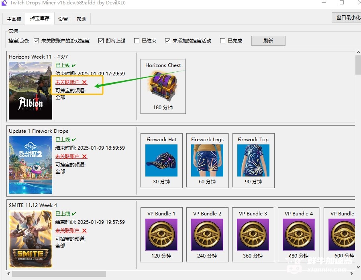Click 未关联账户 link for Firework Drops

click(71, 156)
